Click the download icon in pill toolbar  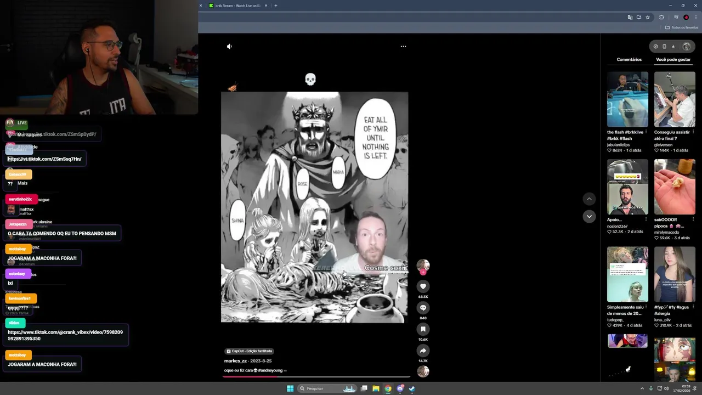(x=673, y=47)
